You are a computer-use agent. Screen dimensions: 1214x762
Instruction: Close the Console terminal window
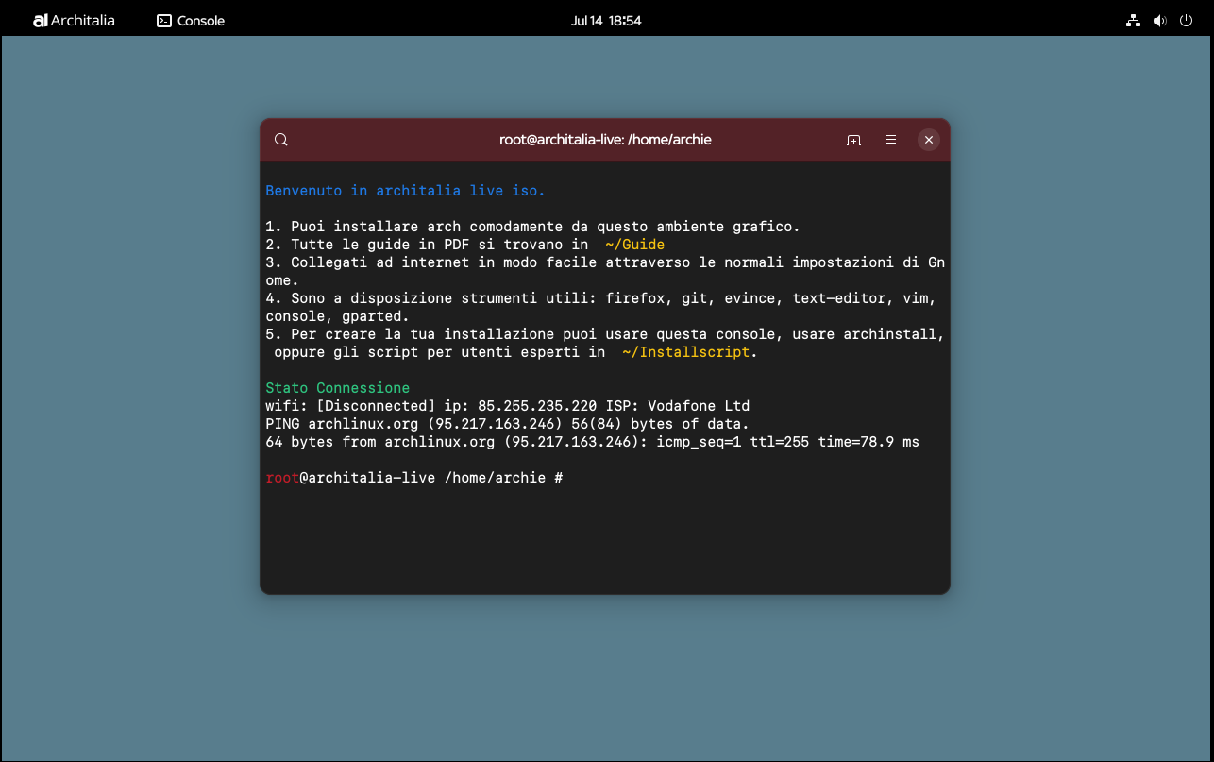point(929,140)
